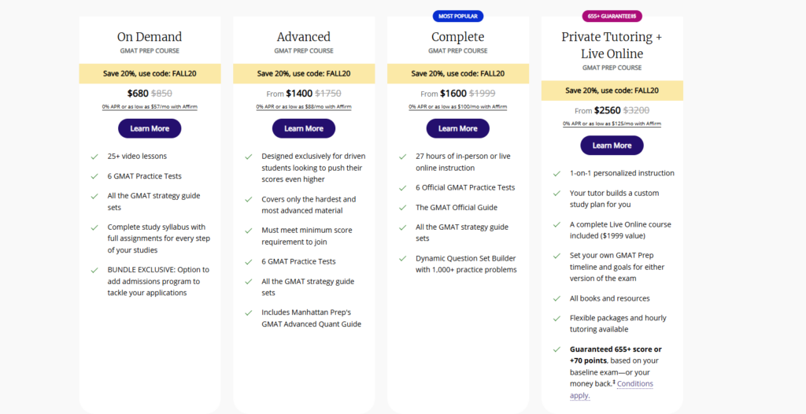
Task: Open the Conditions apply link
Action: tap(611, 390)
